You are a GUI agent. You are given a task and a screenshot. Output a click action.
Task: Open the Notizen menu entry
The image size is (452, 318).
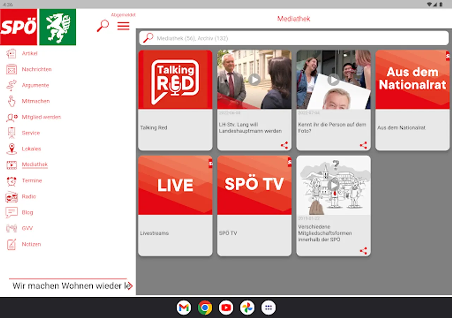point(31,244)
